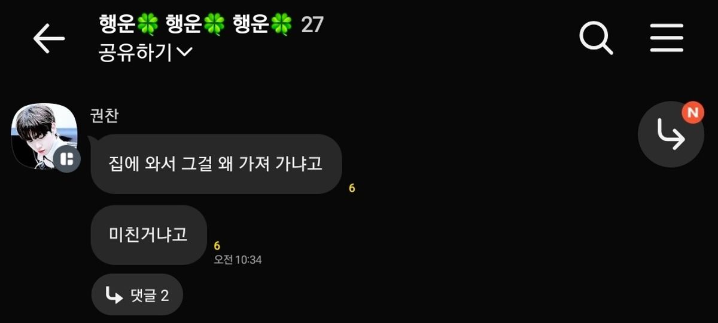Tap the 오전 10:34 timestamp
The image size is (718, 323).
[238, 260]
